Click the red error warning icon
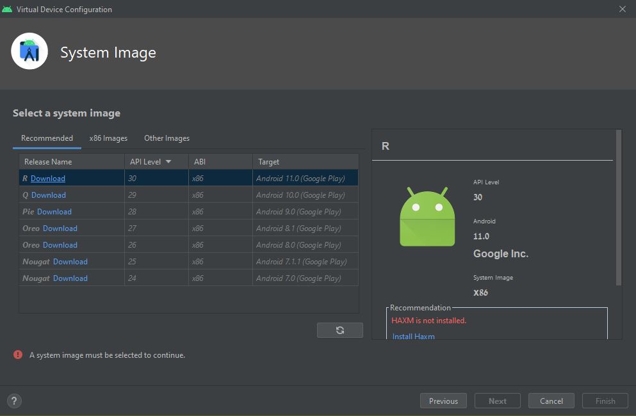Screen dimensions: 636x416 click(x=18, y=355)
